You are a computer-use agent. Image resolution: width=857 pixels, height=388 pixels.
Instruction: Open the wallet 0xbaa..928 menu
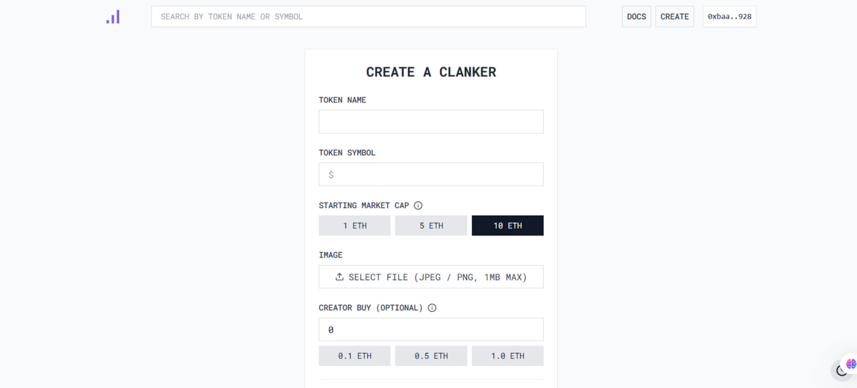coord(729,17)
